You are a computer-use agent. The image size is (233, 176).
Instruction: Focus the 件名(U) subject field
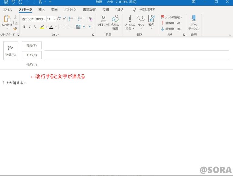[137, 65]
